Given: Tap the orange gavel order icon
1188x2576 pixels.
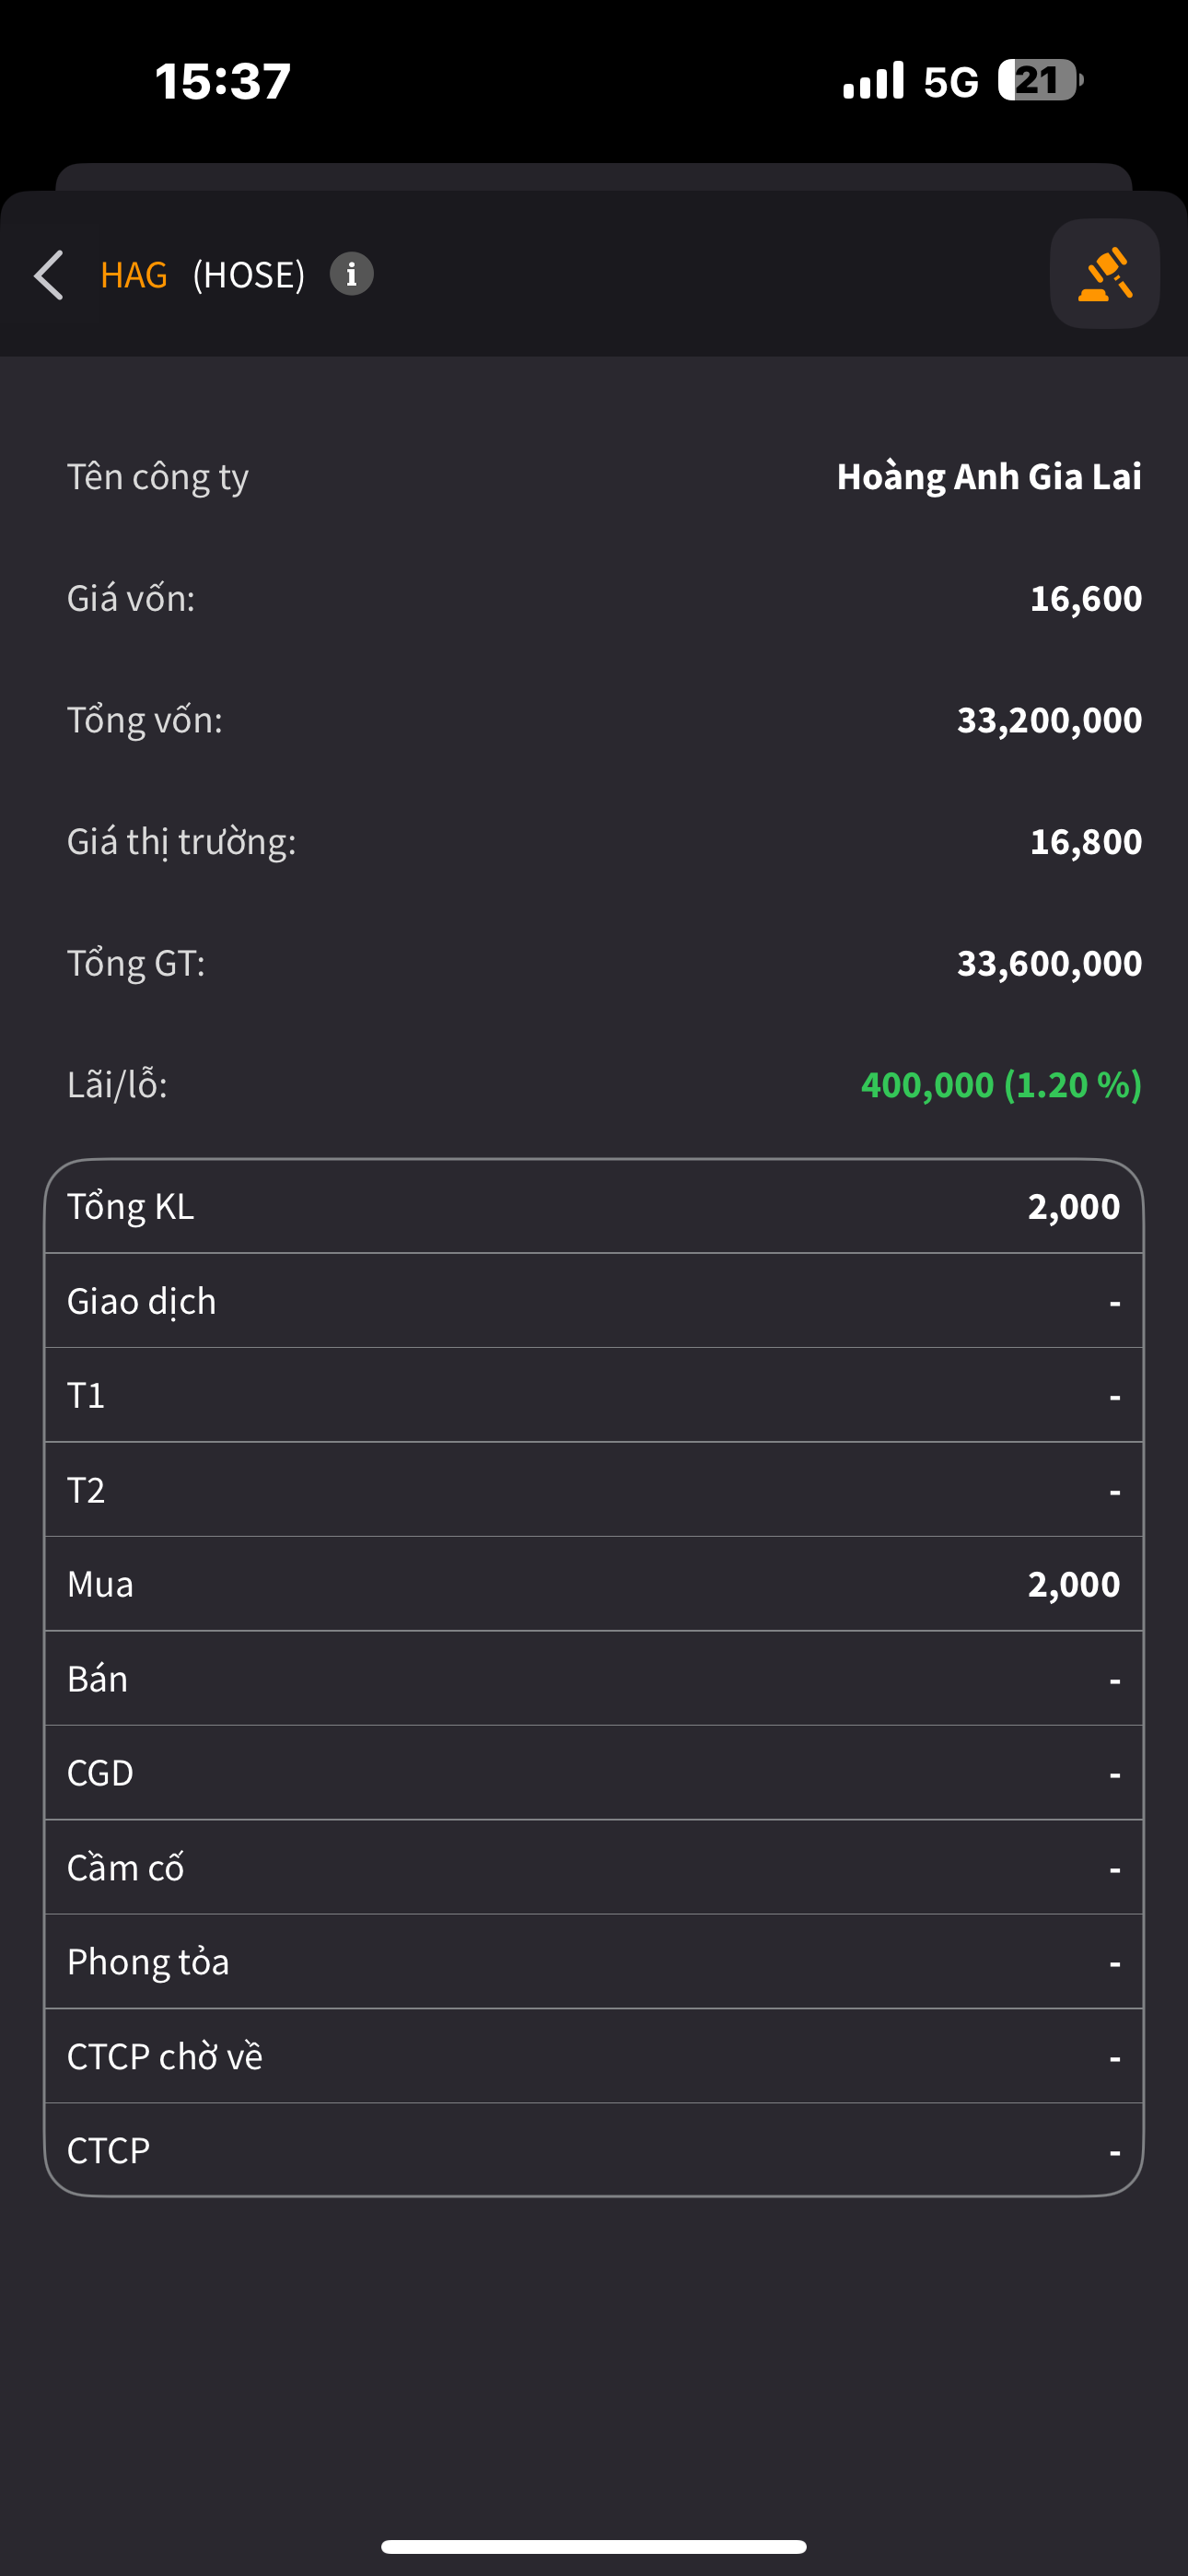Looking at the screenshot, I should point(1104,274).
